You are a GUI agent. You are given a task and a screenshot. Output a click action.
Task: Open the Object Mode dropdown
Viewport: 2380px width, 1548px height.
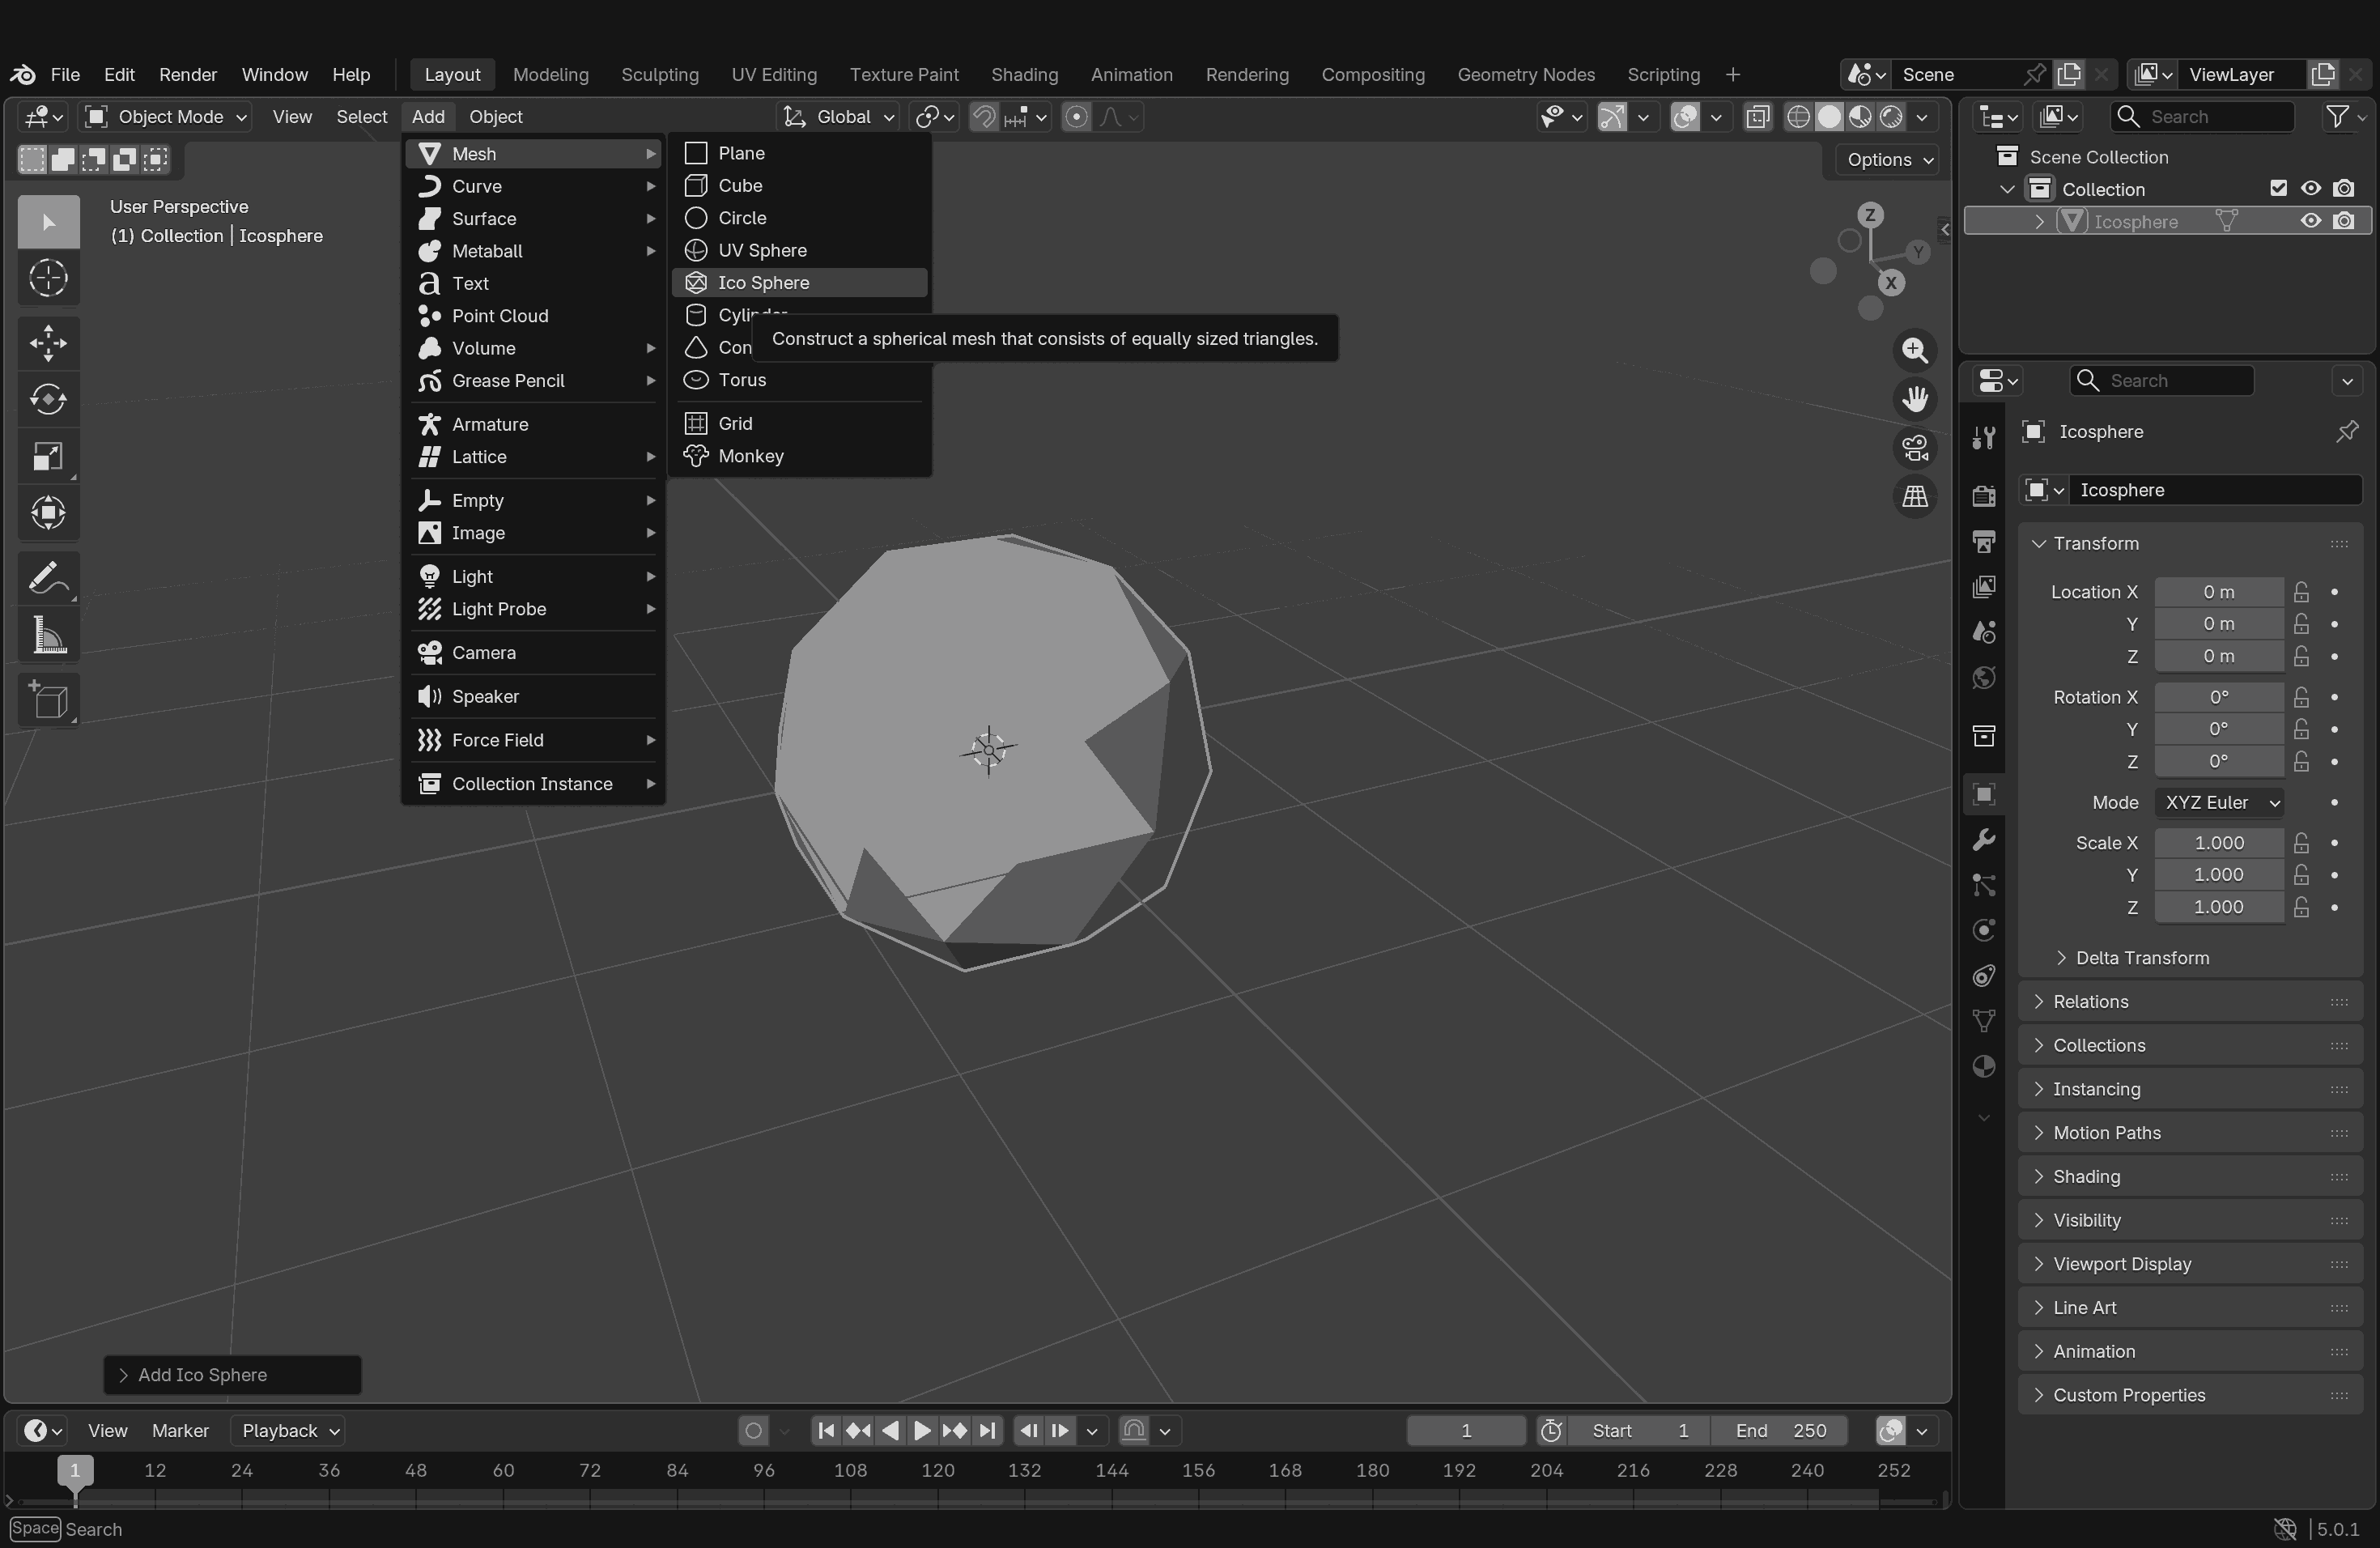tap(166, 117)
